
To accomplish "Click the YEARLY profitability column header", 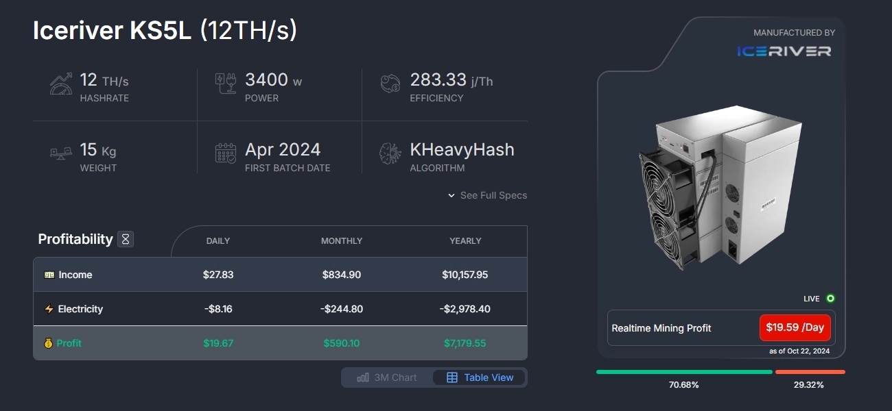I will [465, 241].
